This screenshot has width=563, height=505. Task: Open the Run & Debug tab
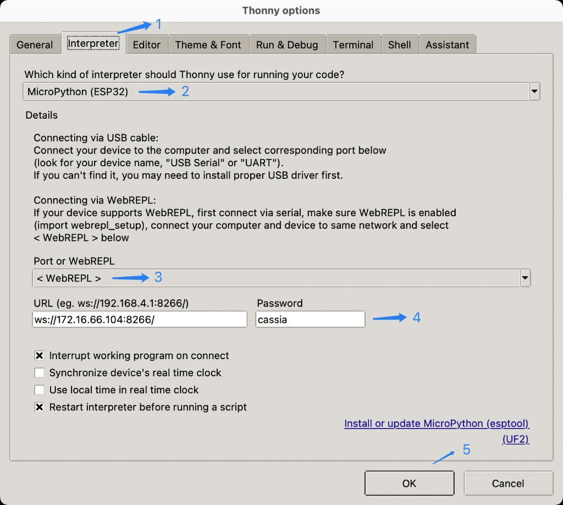tap(287, 45)
